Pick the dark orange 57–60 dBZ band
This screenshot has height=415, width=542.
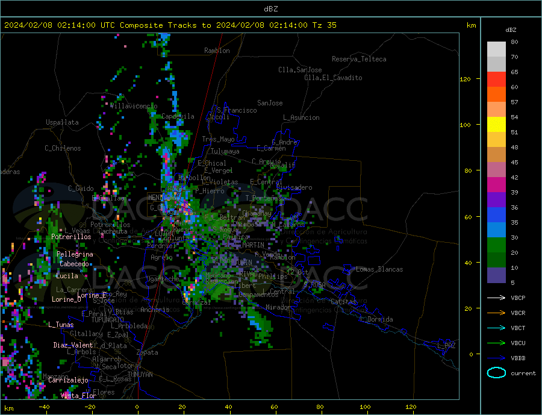coord(496,95)
